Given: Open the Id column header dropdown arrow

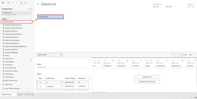Looking at the screenshot, I should [x=99, y=61].
